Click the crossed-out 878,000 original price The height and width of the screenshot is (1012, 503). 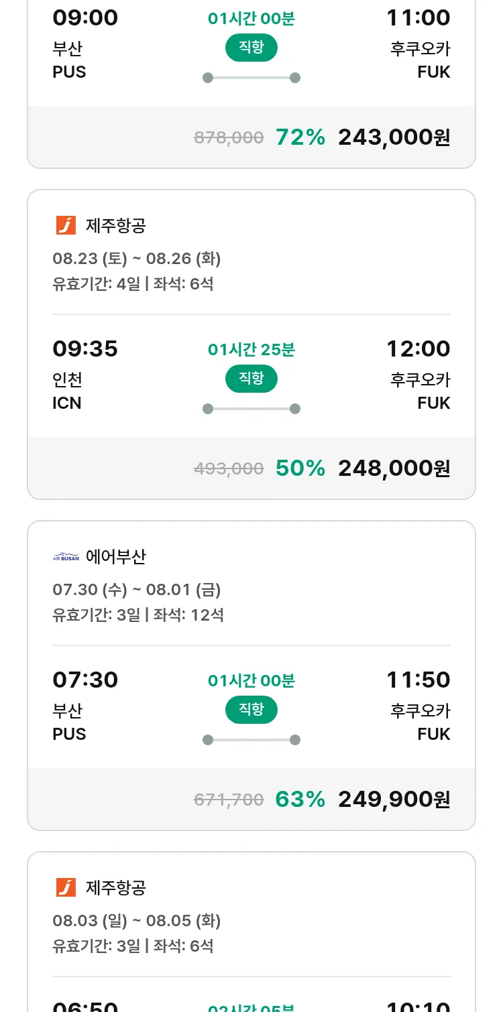tap(229, 138)
